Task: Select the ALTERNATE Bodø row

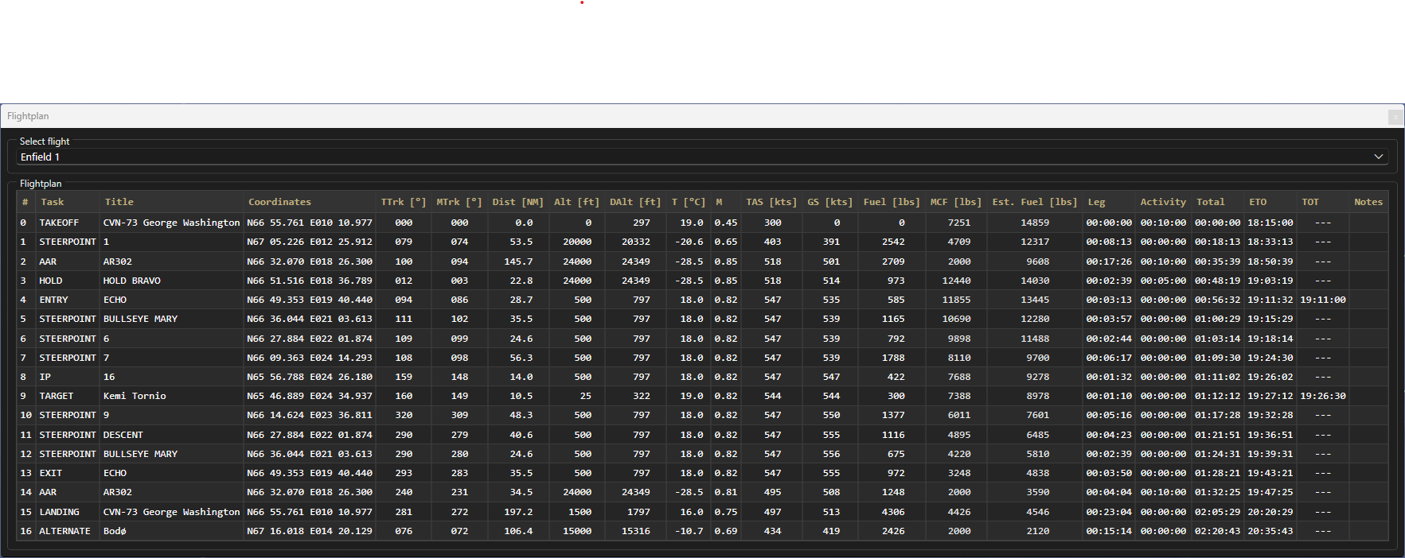Action: [115, 531]
